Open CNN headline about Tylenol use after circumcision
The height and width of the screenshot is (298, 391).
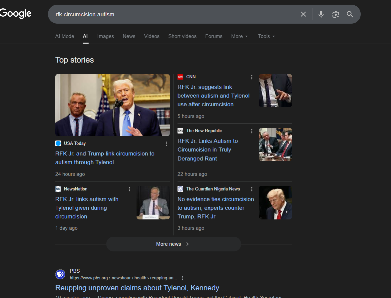coord(213,96)
